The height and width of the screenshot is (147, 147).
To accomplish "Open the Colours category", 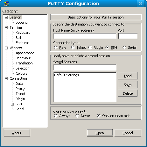I will [x=21, y=73].
